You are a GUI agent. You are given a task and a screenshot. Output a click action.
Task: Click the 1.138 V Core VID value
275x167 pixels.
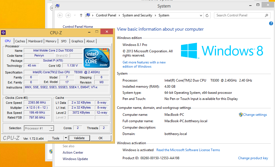tap(72, 65)
